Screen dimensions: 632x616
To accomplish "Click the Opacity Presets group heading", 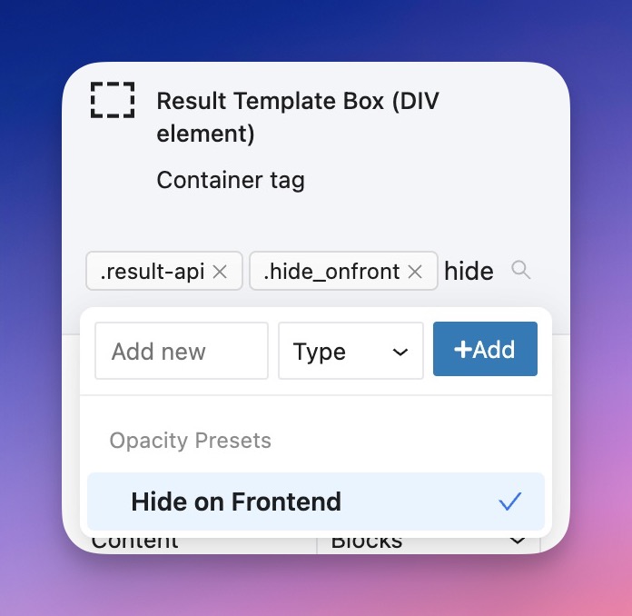I will pyautogui.click(x=191, y=441).
